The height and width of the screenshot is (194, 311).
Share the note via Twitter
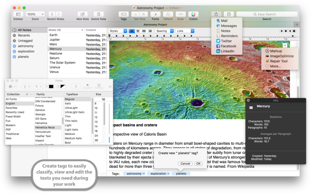coord(225,41)
